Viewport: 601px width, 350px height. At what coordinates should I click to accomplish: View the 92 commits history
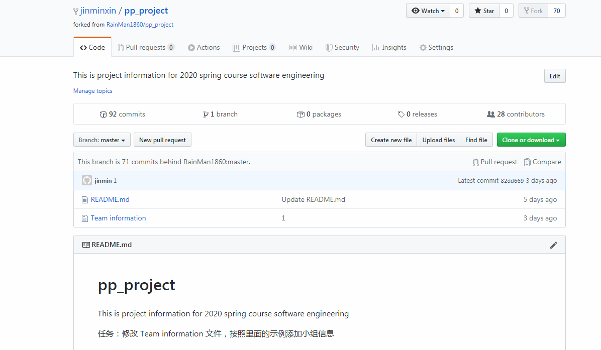coord(123,114)
